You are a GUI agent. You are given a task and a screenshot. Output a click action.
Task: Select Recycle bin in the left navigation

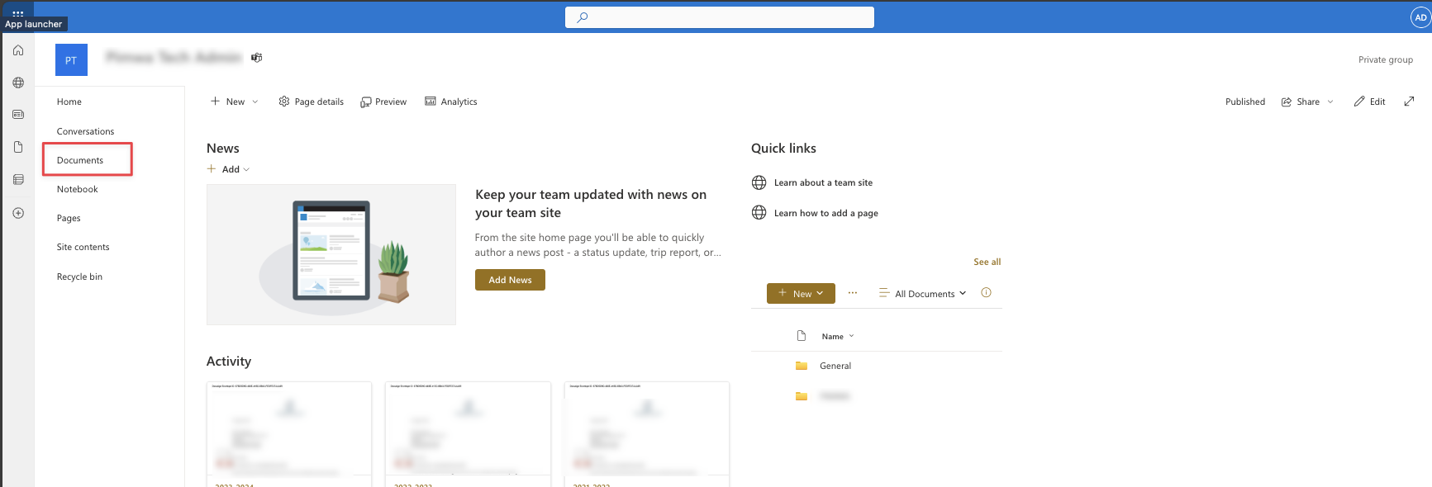pyautogui.click(x=80, y=277)
